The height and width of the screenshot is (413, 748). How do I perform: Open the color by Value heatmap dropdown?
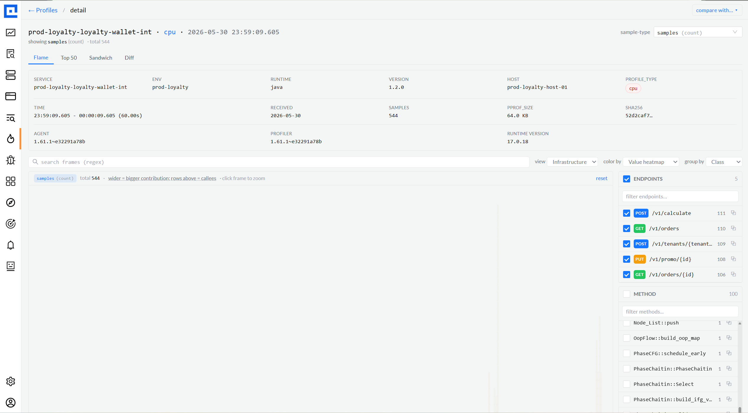click(x=651, y=162)
